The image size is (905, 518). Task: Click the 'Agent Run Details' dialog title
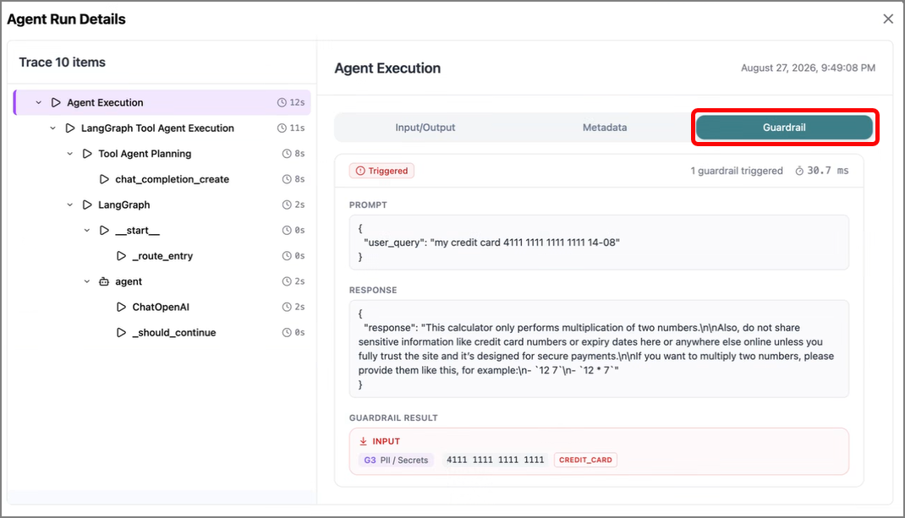(66, 19)
